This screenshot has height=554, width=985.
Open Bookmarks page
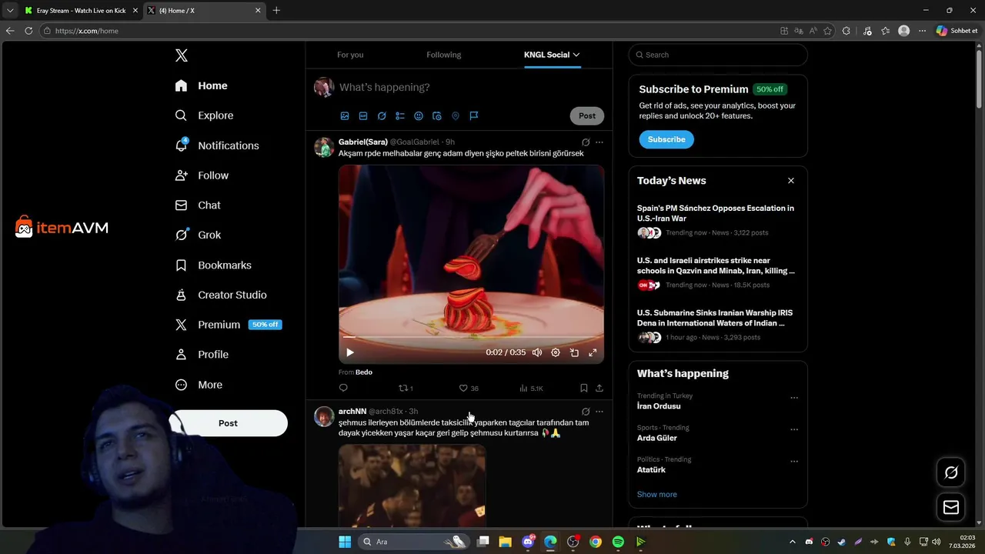(213, 265)
